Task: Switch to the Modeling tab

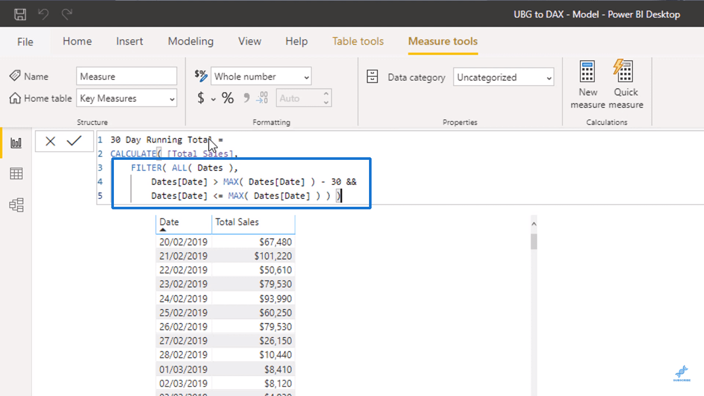Action: (191, 41)
